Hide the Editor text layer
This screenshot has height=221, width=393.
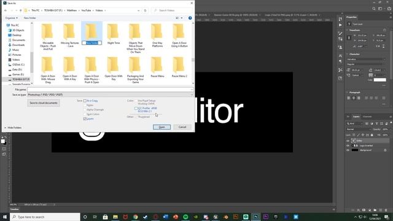click(x=348, y=141)
